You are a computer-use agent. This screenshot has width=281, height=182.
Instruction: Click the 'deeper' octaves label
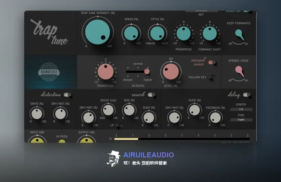tap(128, 80)
